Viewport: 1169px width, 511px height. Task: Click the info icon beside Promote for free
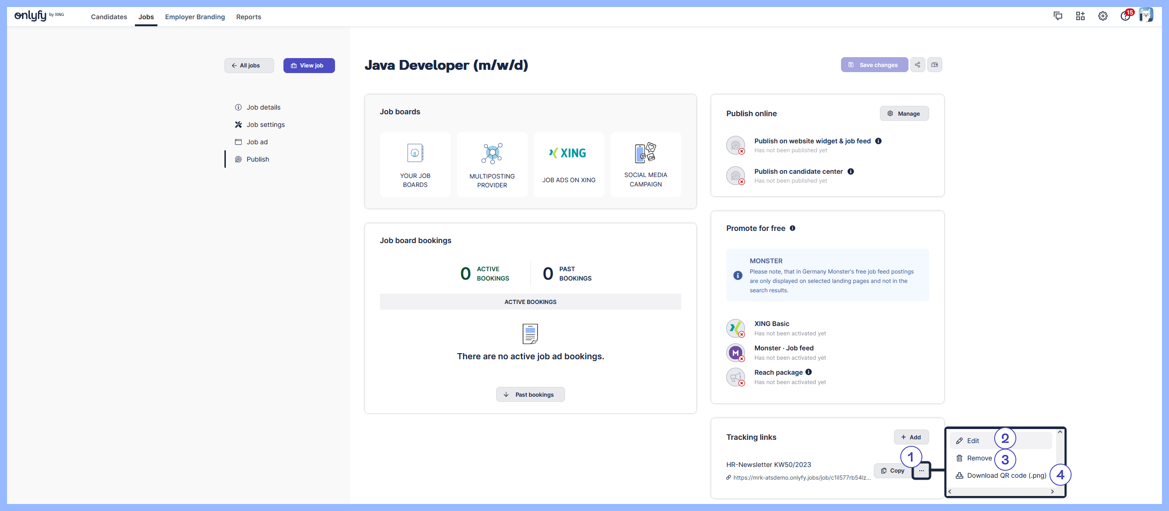coord(792,228)
